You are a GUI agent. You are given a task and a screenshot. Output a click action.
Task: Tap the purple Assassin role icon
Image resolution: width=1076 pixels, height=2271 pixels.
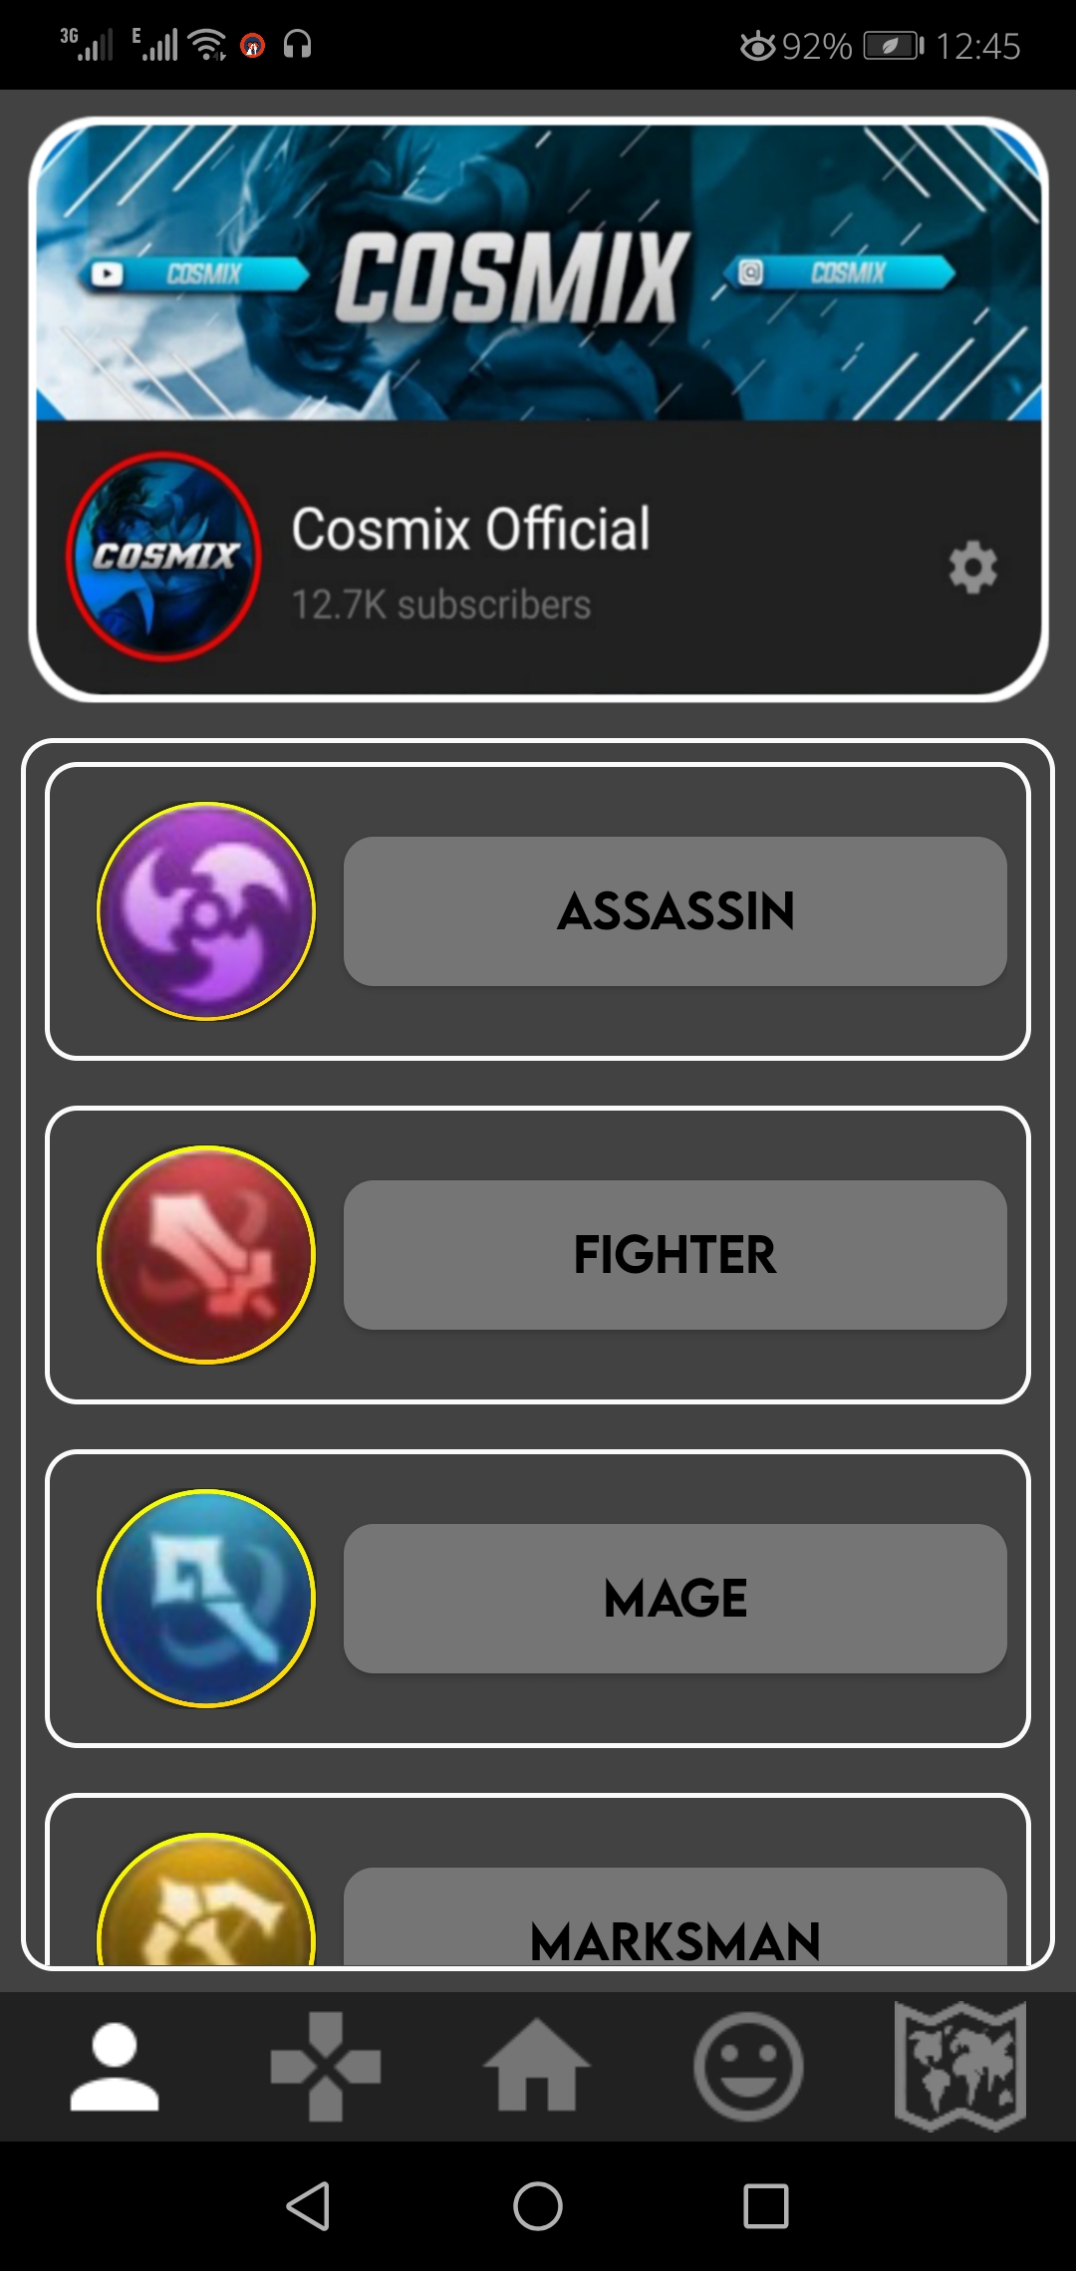[206, 911]
